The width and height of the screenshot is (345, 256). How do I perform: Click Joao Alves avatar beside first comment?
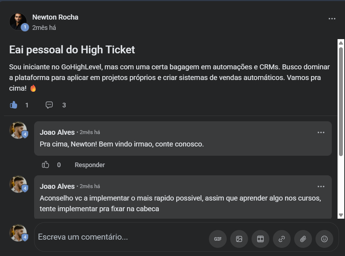tap(18, 130)
